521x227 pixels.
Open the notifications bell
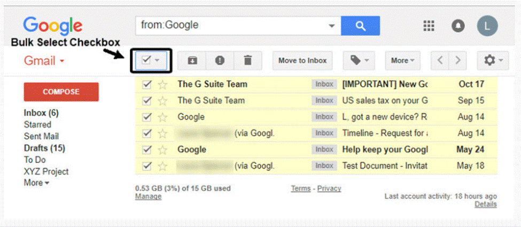coord(458,26)
